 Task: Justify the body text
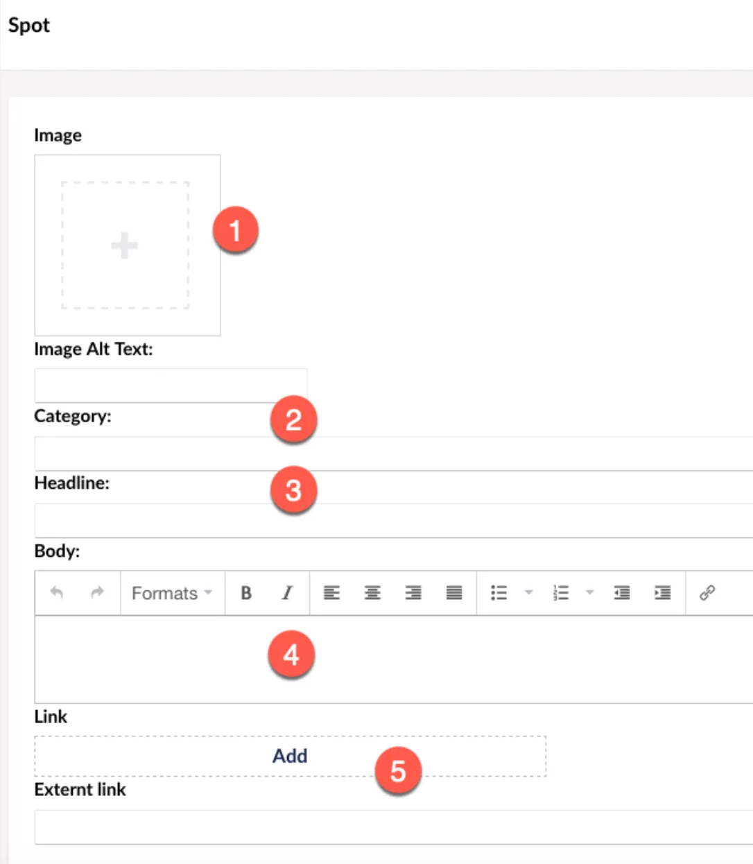coord(454,593)
